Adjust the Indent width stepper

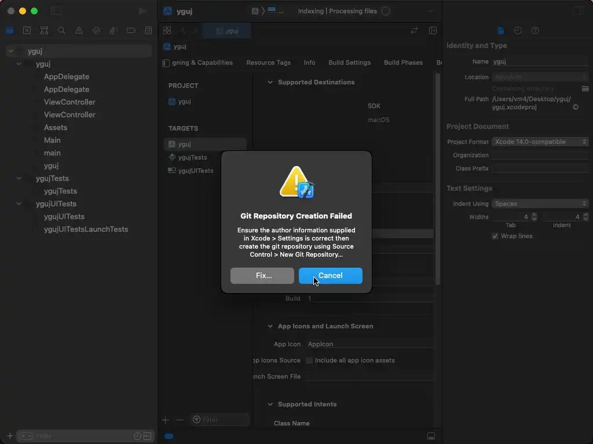point(585,217)
